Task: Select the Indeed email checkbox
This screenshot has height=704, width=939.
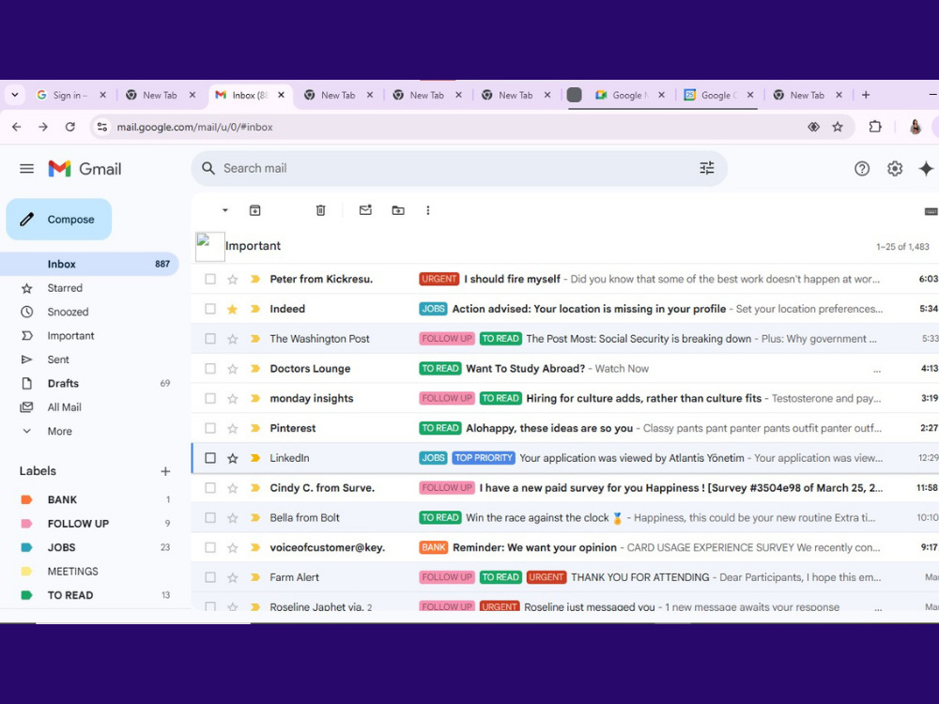Action: pos(210,309)
